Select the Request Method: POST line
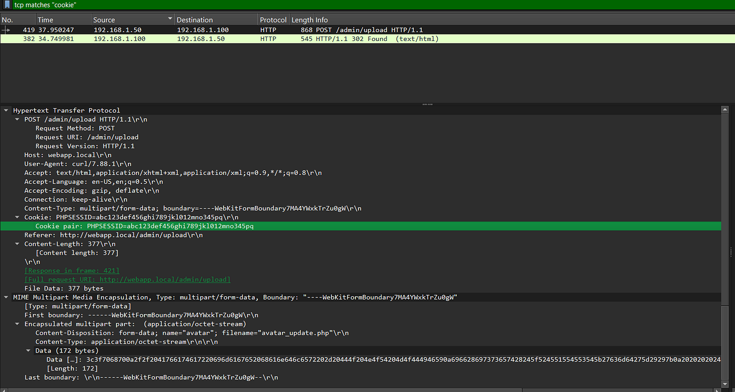735x392 pixels. pos(75,128)
